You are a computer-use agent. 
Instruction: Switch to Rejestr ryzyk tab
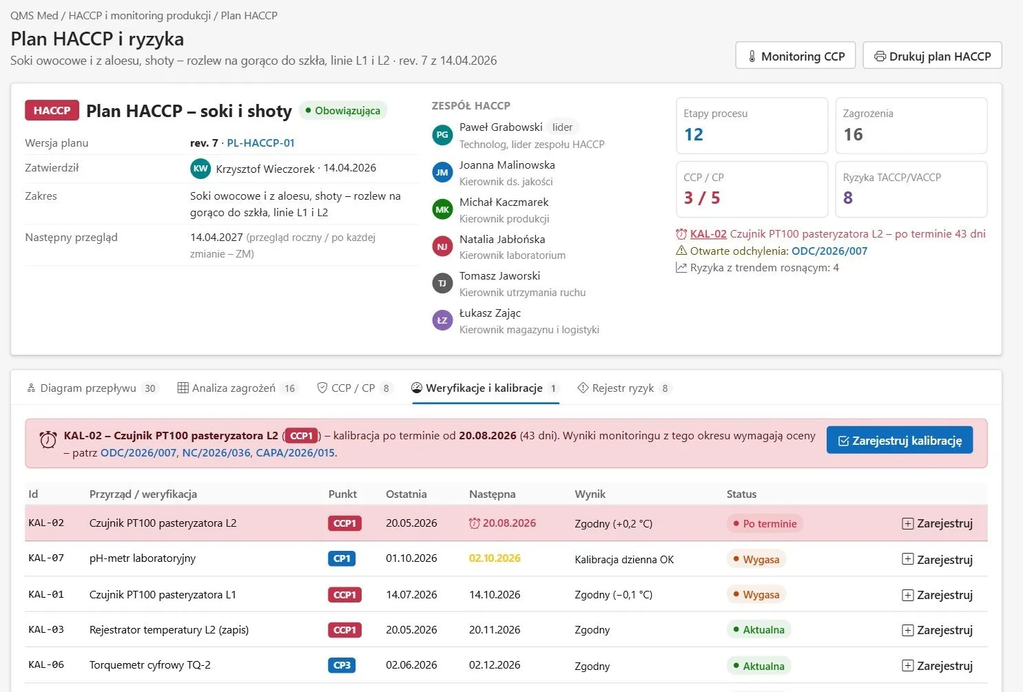point(624,388)
